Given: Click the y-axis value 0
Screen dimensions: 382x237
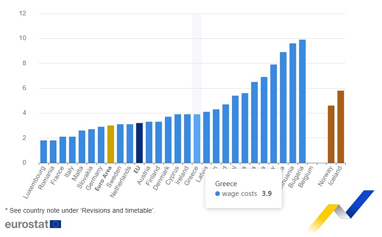Looking at the screenshot, I should pos(24,163).
